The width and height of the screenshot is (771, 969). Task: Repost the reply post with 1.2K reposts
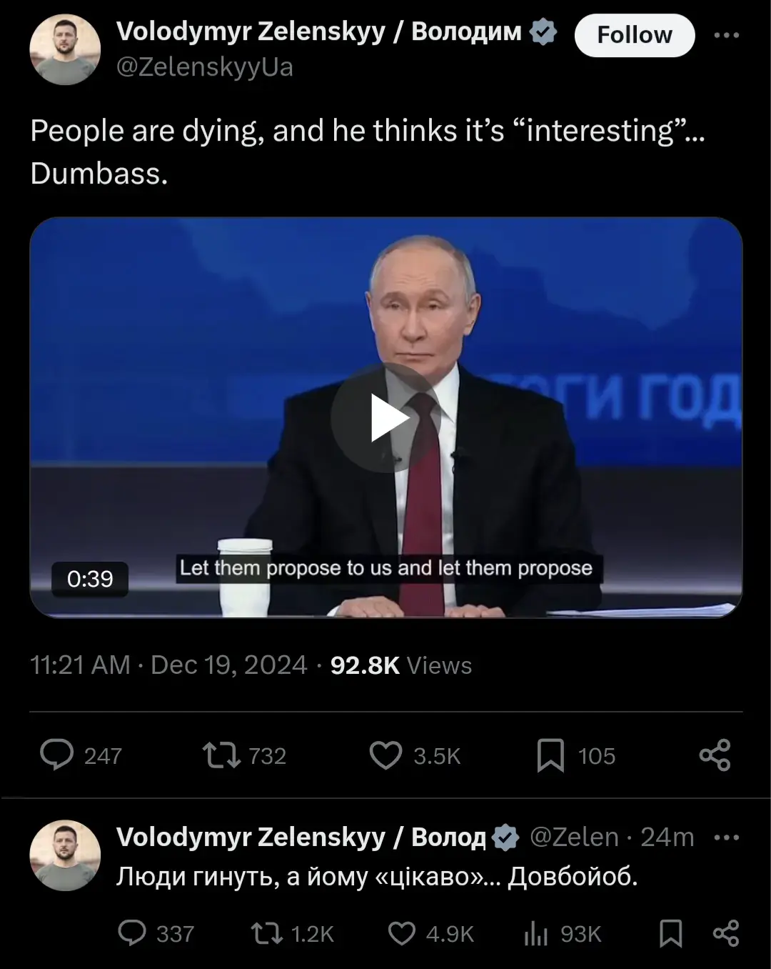[x=293, y=933]
